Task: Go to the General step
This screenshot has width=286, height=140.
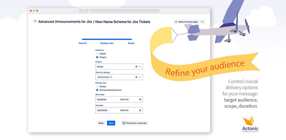Action: point(83,43)
